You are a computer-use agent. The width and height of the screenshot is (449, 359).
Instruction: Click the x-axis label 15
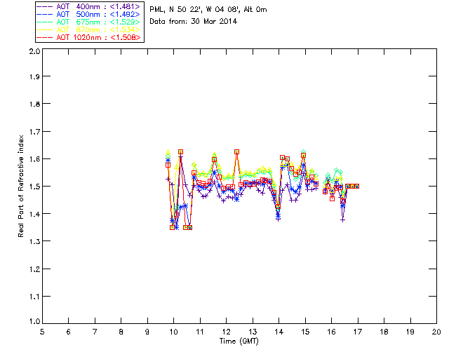click(x=305, y=332)
